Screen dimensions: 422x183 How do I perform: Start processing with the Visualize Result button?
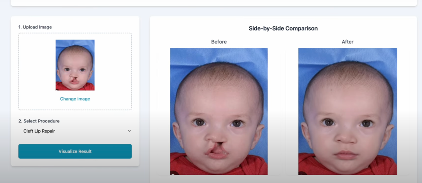coord(75,151)
